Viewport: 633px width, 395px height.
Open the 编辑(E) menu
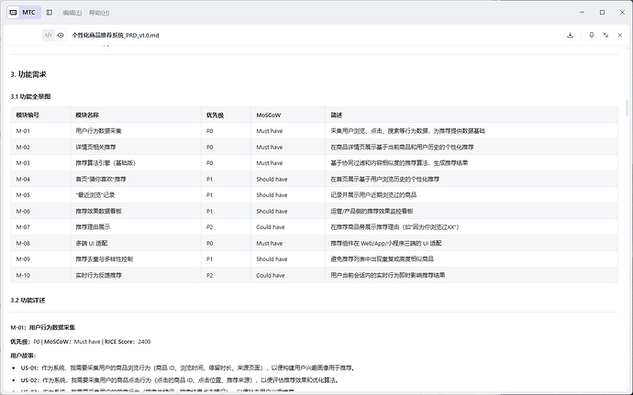[72, 13]
